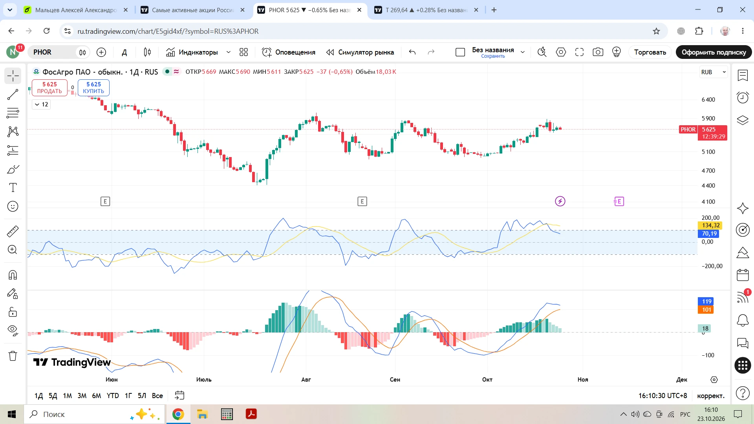Screen dimensions: 754x424
Task: Click the zoom in tool
Action: (13, 250)
